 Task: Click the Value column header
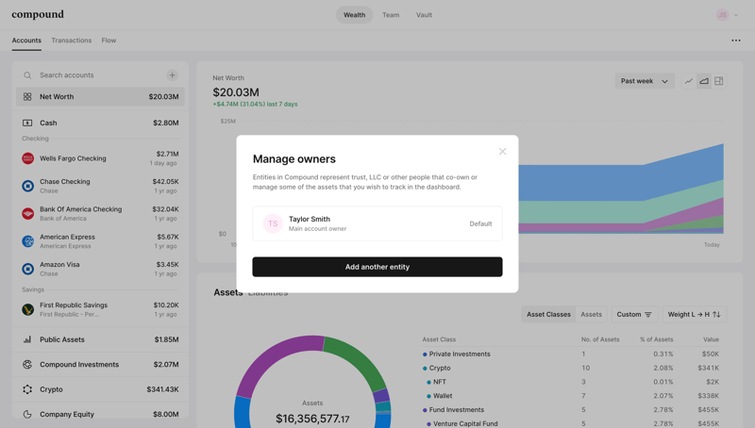coord(711,339)
